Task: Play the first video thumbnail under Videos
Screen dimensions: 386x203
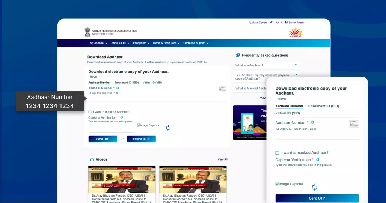Action: pyautogui.click(x=122, y=179)
